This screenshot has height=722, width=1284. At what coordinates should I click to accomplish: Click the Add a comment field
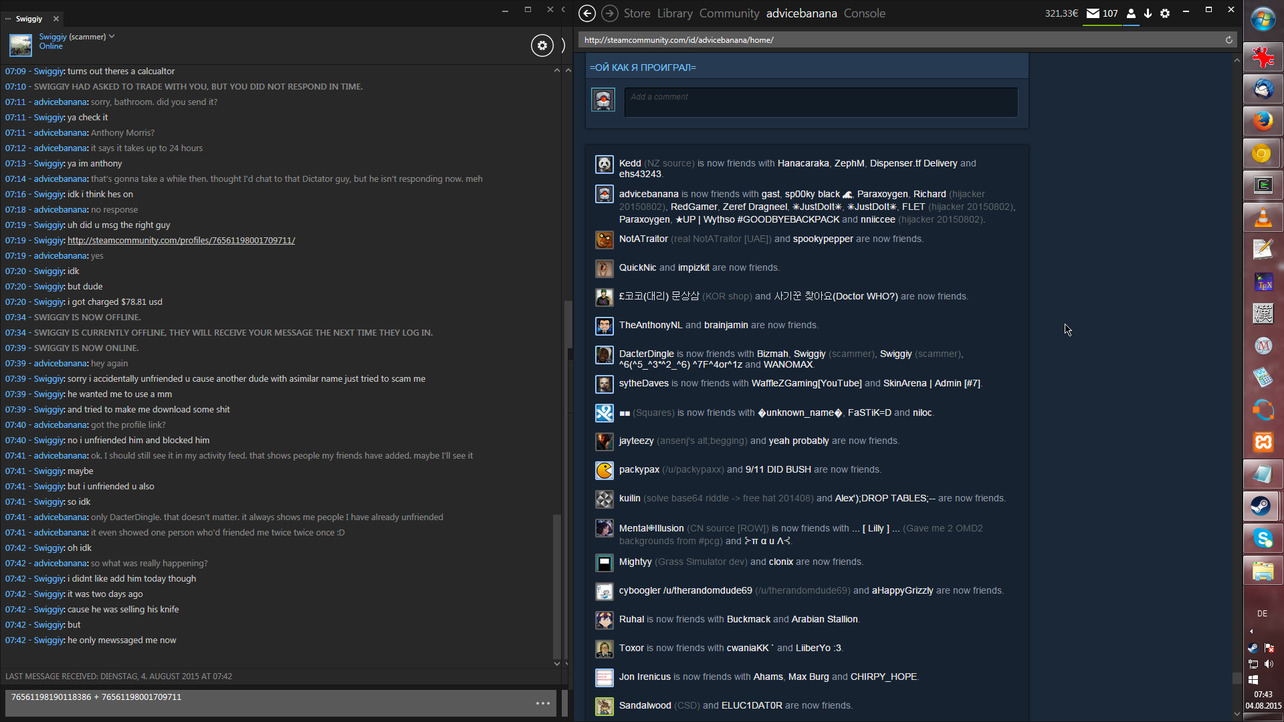click(x=821, y=102)
